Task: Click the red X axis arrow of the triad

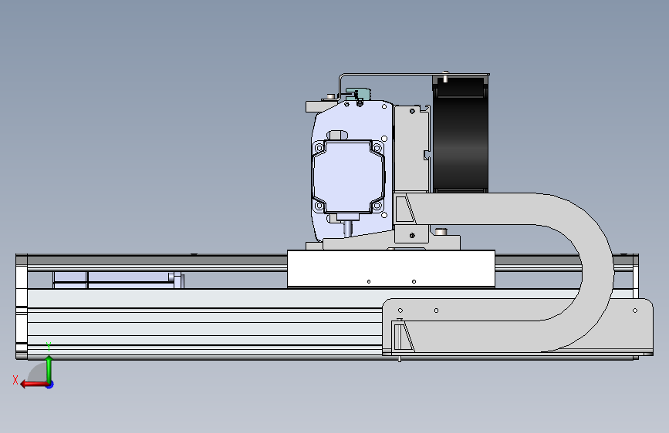Action: click(33, 384)
